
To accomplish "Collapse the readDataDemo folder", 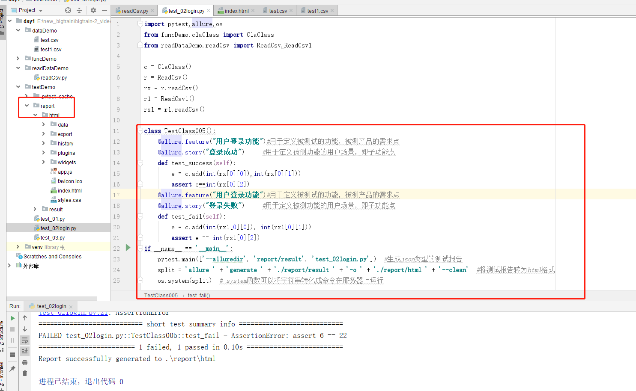I will pos(18,68).
